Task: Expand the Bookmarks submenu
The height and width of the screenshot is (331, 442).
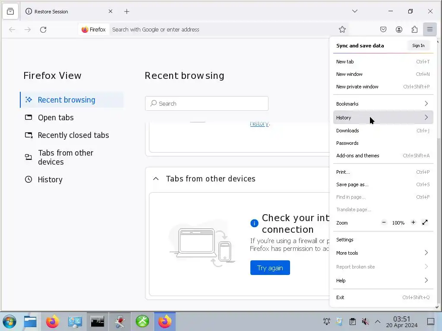Action: [x=383, y=104]
